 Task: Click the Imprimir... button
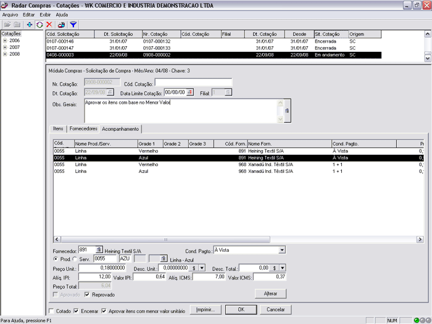click(x=206, y=309)
